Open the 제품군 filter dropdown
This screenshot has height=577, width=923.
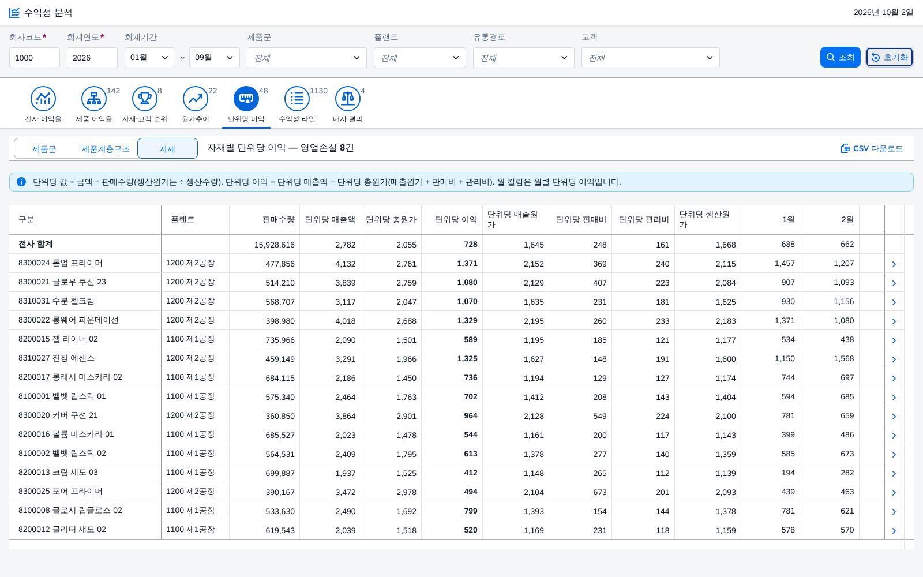pyautogui.click(x=307, y=58)
